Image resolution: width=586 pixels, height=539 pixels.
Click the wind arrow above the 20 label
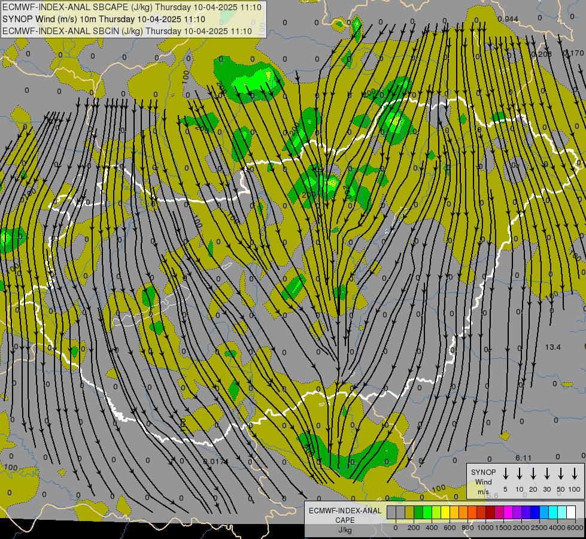[x=533, y=474]
